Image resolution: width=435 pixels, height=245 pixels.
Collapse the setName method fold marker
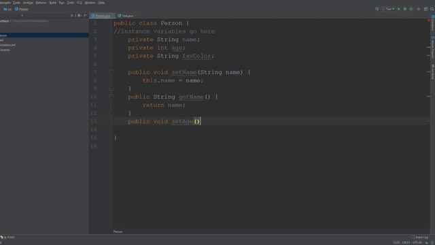tap(111, 72)
